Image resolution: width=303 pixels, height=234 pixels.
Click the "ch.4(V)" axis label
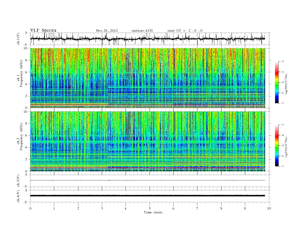[x=18, y=196]
